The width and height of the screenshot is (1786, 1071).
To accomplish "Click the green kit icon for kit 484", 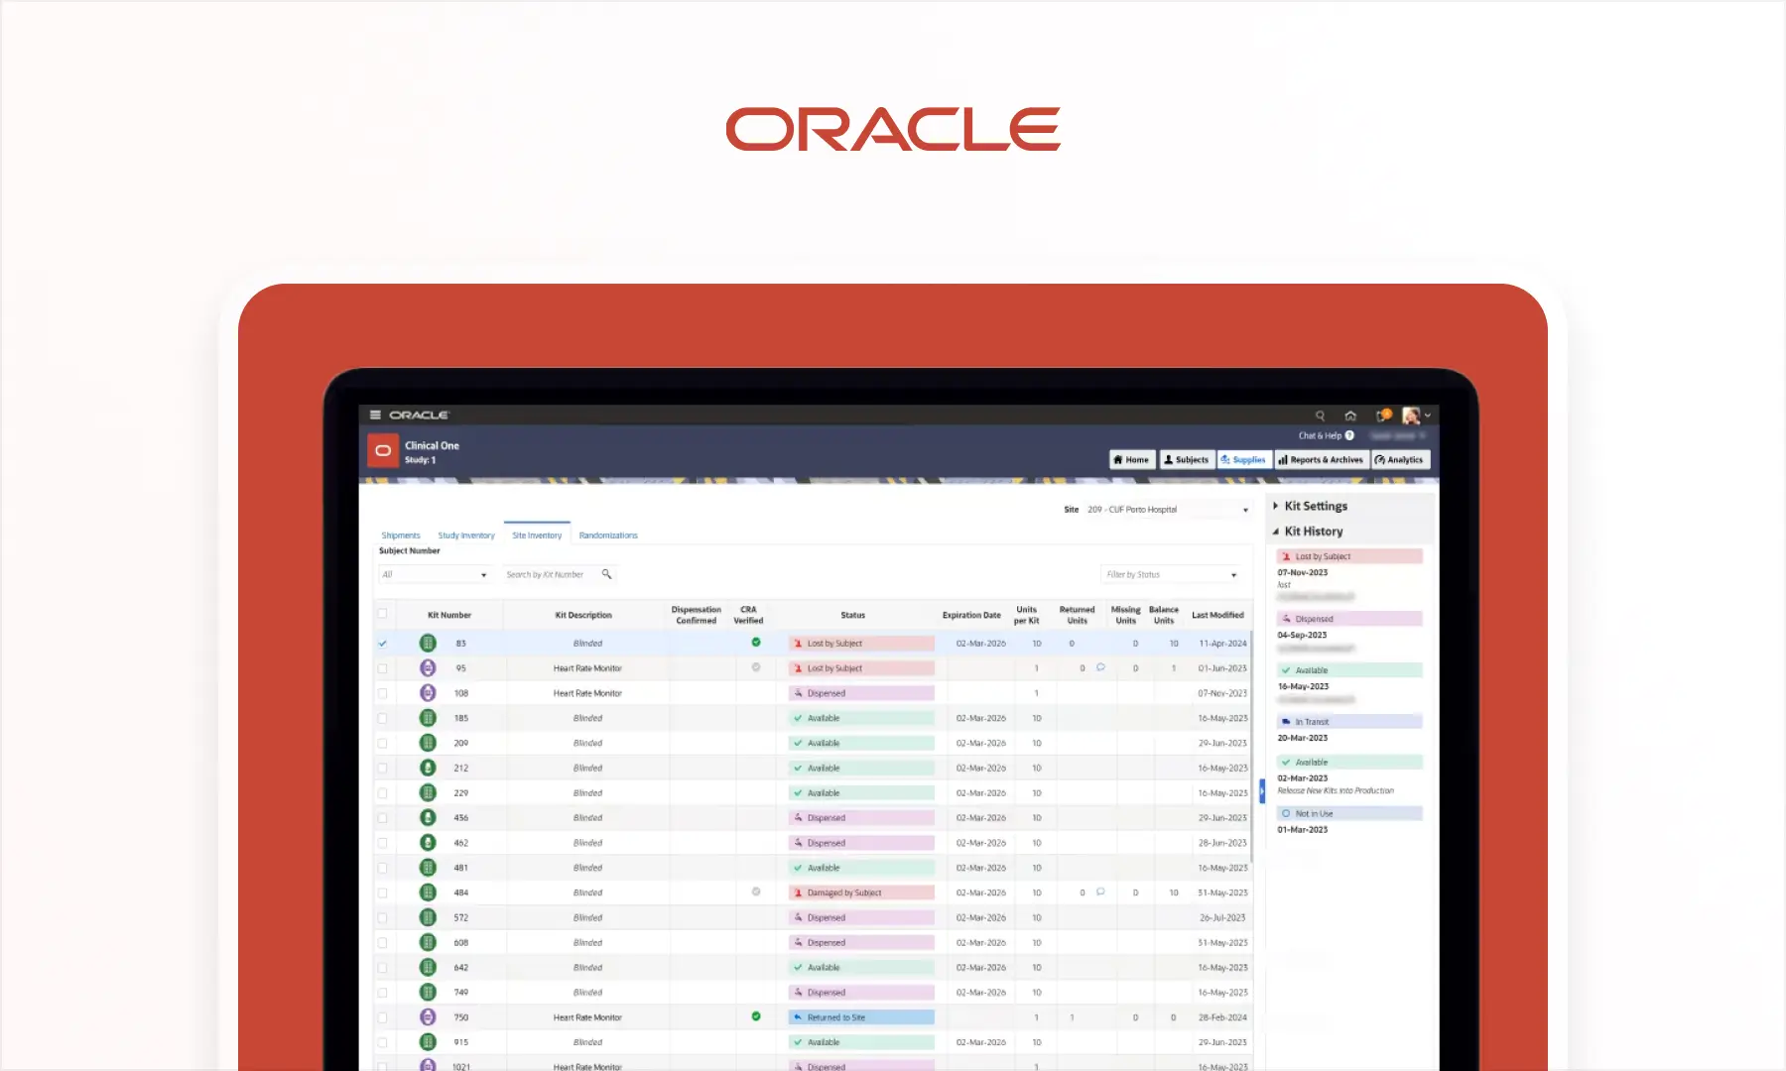I will pos(428,892).
